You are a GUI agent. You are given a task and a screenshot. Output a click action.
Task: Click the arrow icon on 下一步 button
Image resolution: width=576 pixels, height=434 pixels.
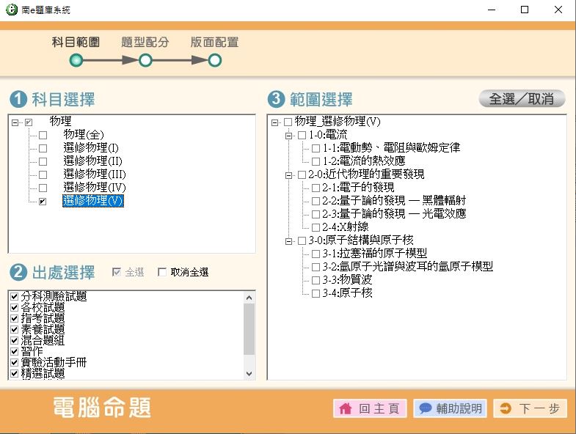(505, 409)
